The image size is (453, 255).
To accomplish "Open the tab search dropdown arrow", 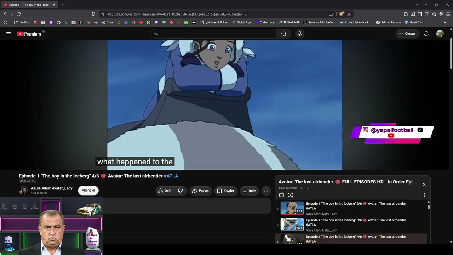I will click(x=417, y=5).
